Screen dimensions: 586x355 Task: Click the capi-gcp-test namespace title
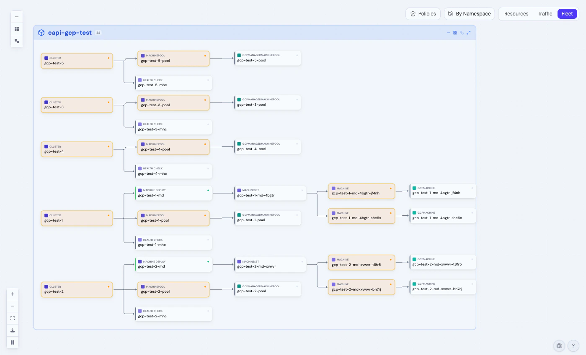(70, 33)
